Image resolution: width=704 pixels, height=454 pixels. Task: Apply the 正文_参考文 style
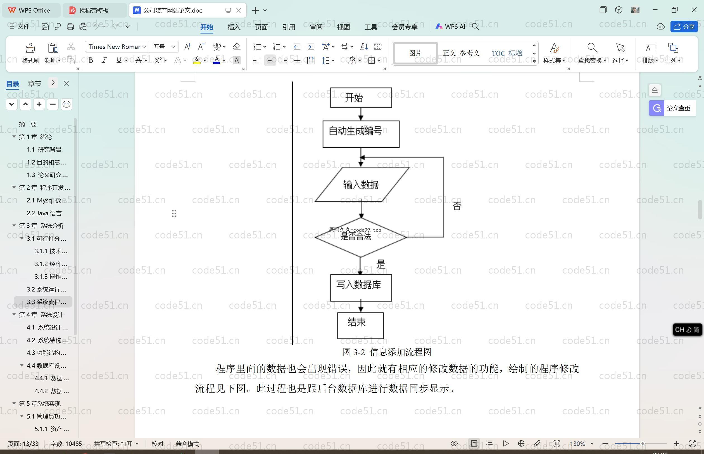(x=461, y=53)
